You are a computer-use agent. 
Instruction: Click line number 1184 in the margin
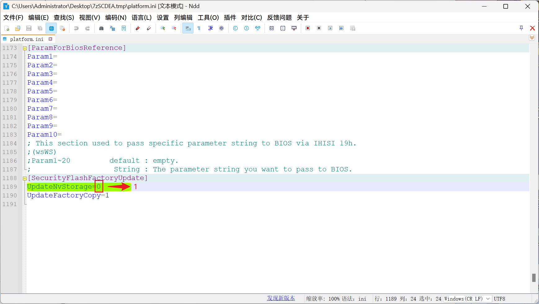coord(10,143)
